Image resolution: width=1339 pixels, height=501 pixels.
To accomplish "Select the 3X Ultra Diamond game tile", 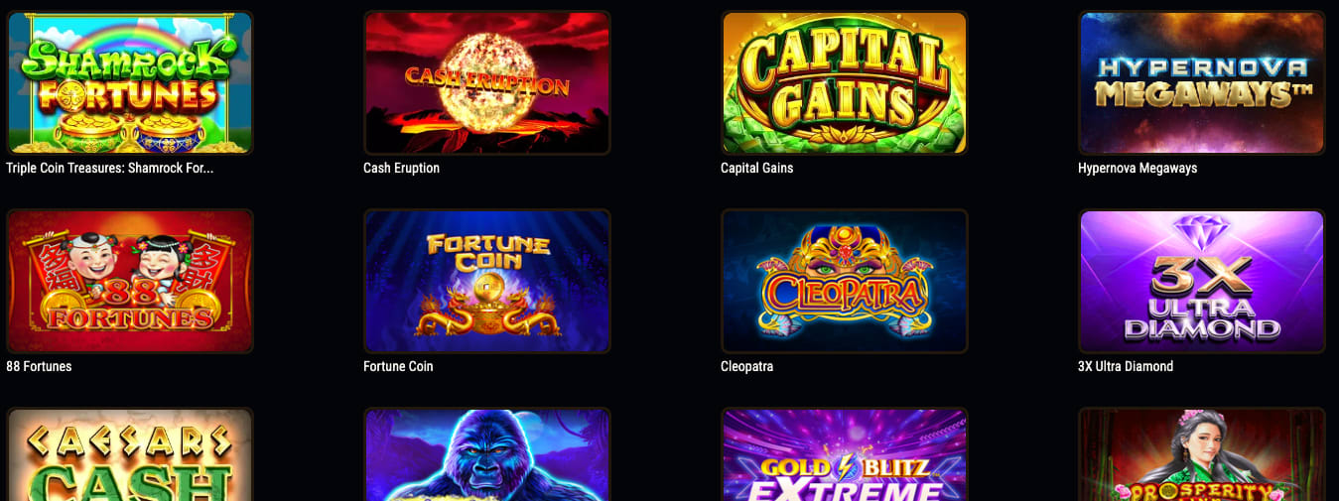I will pyautogui.click(x=1202, y=281).
